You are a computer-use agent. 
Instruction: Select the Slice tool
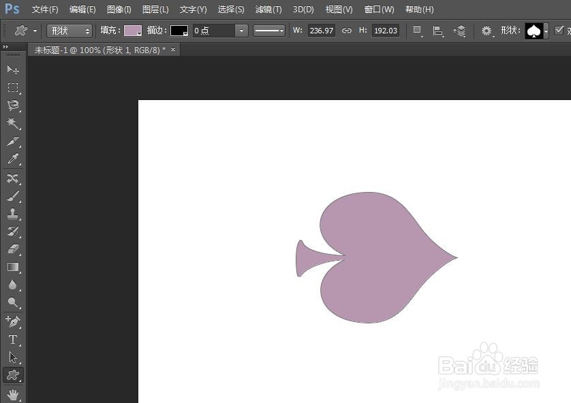click(13, 141)
